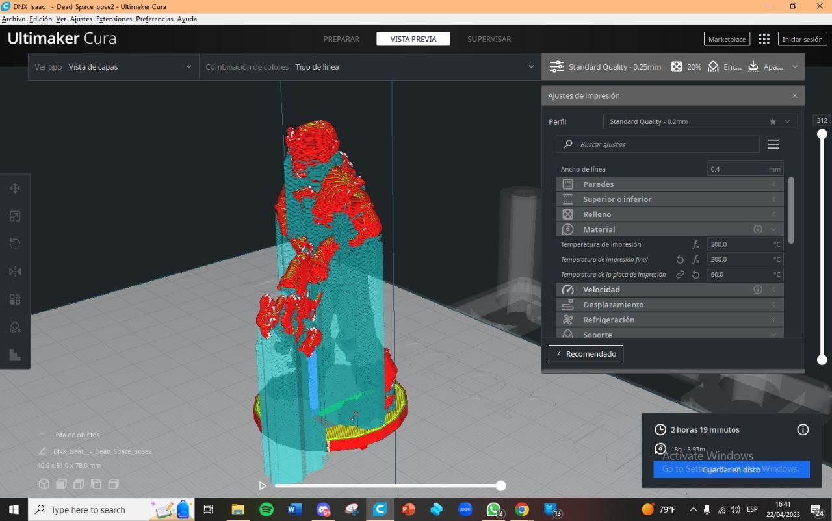832x521 pixels.
Task: Open the Support Blocker tool
Action: tap(15, 327)
